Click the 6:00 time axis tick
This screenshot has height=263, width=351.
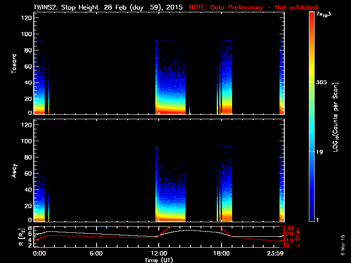tap(96, 253)
